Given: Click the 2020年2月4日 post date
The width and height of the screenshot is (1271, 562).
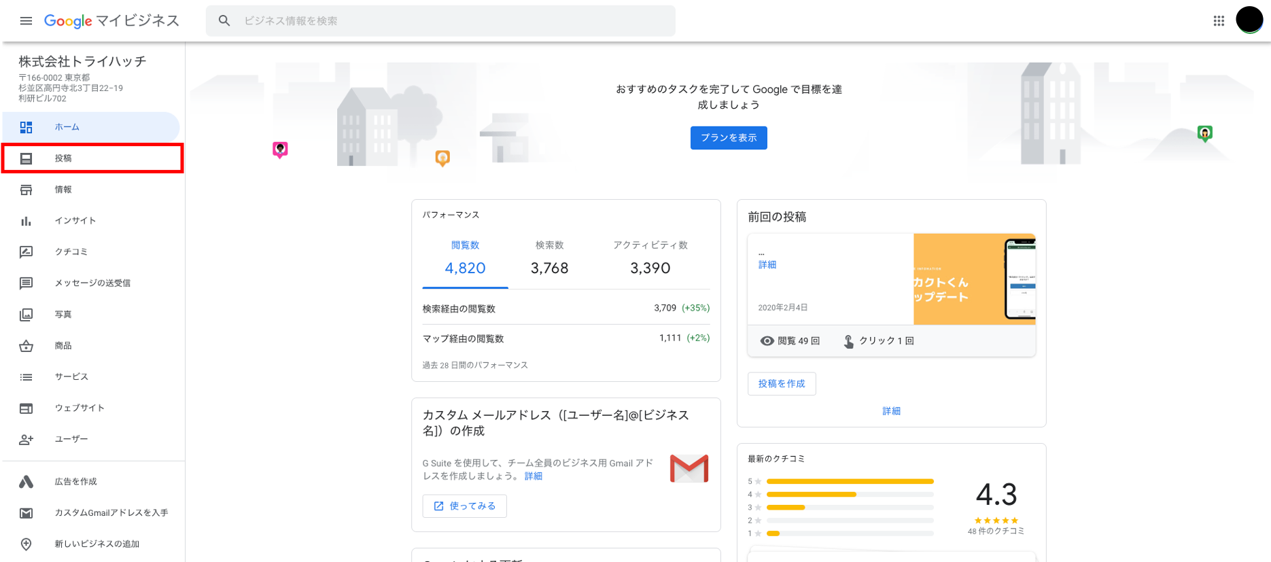Looking at the screenshot, I should pyautogui.click(x=783, y=308).
